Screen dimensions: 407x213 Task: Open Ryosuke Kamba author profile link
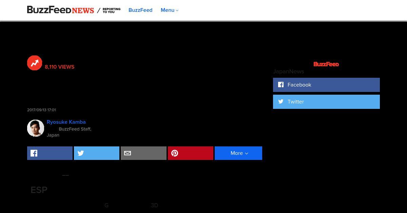tap(66, 122)
